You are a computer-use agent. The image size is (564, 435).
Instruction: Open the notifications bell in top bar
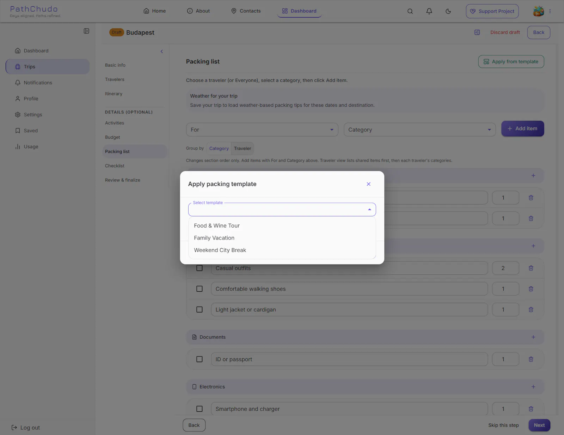tap(429, 11)
